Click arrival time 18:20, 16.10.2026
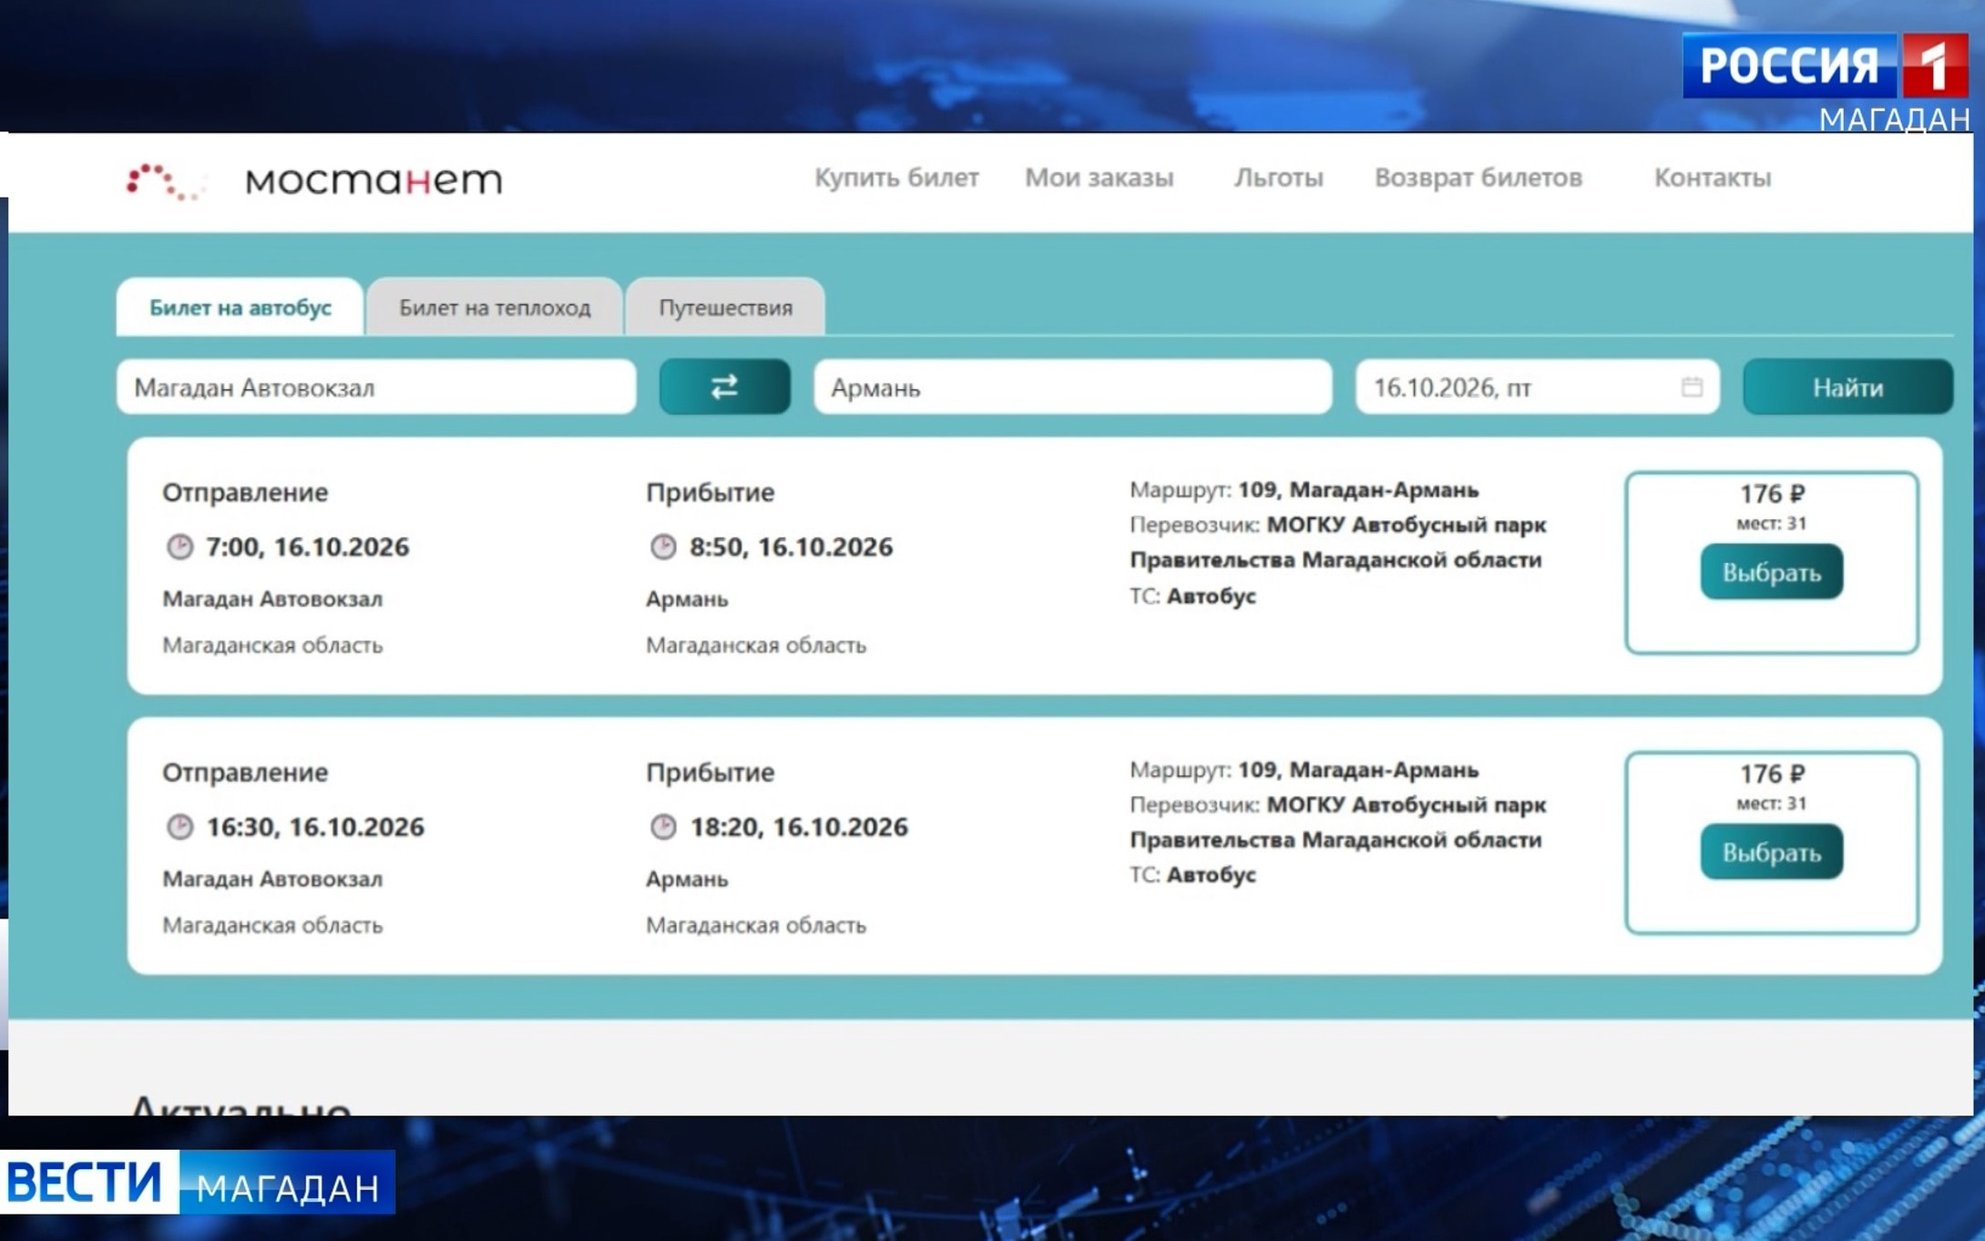Screen dimensions: 1985x1241 (799, 826)
